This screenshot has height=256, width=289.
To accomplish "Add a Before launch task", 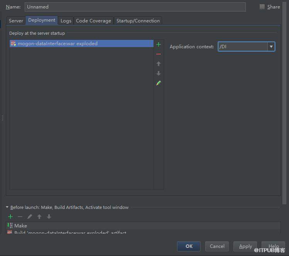I will coord(10,217).
